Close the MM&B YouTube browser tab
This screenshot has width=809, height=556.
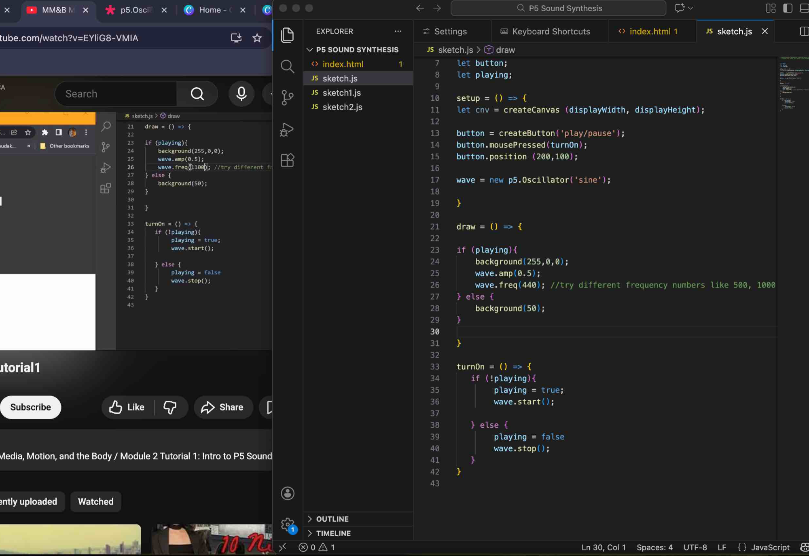pyautogui.click(x=85, y=10)
